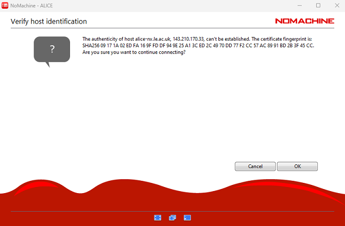This screenshot has height=226, width=345.
Task: Click the certificate fingerprint is label
Action: coord(282,39)
